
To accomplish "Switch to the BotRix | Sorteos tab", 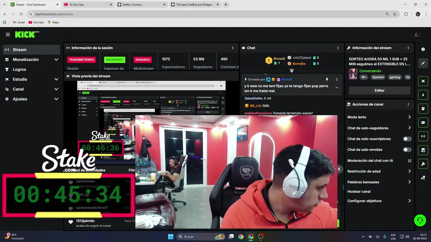I will point(141,5).
